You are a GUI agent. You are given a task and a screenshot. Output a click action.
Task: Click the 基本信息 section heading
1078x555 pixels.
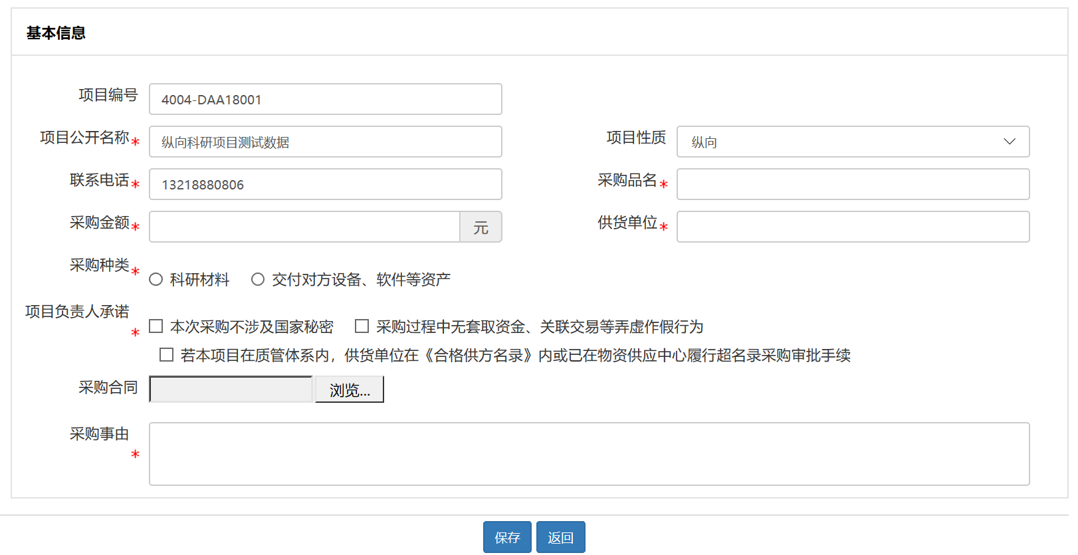56,33
